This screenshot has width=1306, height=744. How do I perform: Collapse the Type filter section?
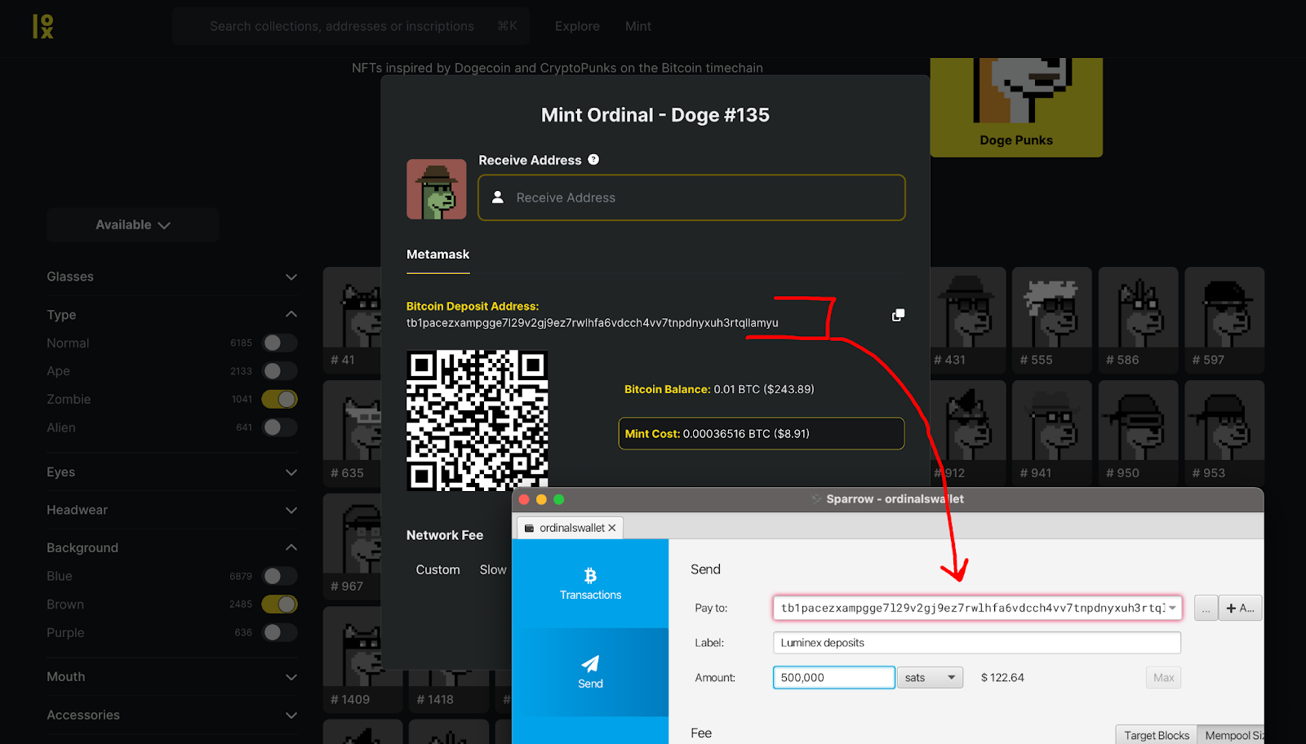pyautogui.click(x=171, y=315)
